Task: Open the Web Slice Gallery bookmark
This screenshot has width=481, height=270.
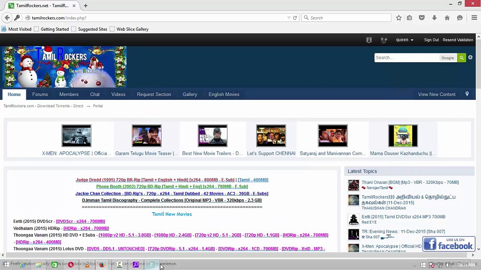Action: coord(129,29)
